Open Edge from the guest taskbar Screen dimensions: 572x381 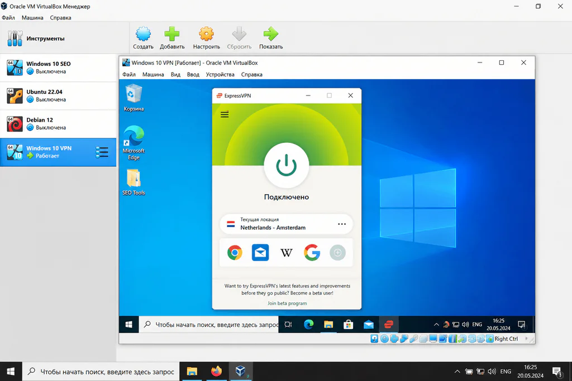[x=308, y=325]
